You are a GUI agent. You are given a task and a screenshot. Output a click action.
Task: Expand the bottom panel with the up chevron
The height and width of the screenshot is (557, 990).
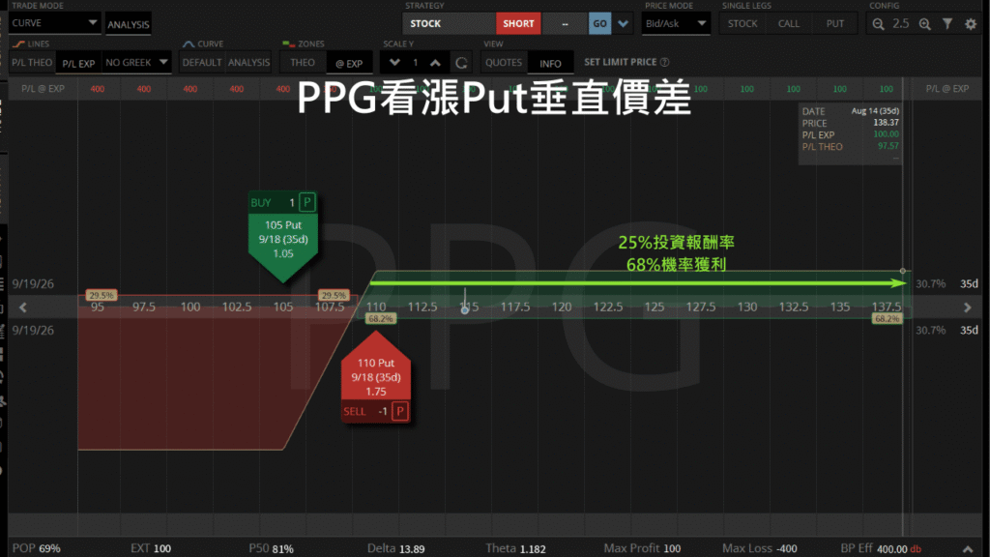968,549
